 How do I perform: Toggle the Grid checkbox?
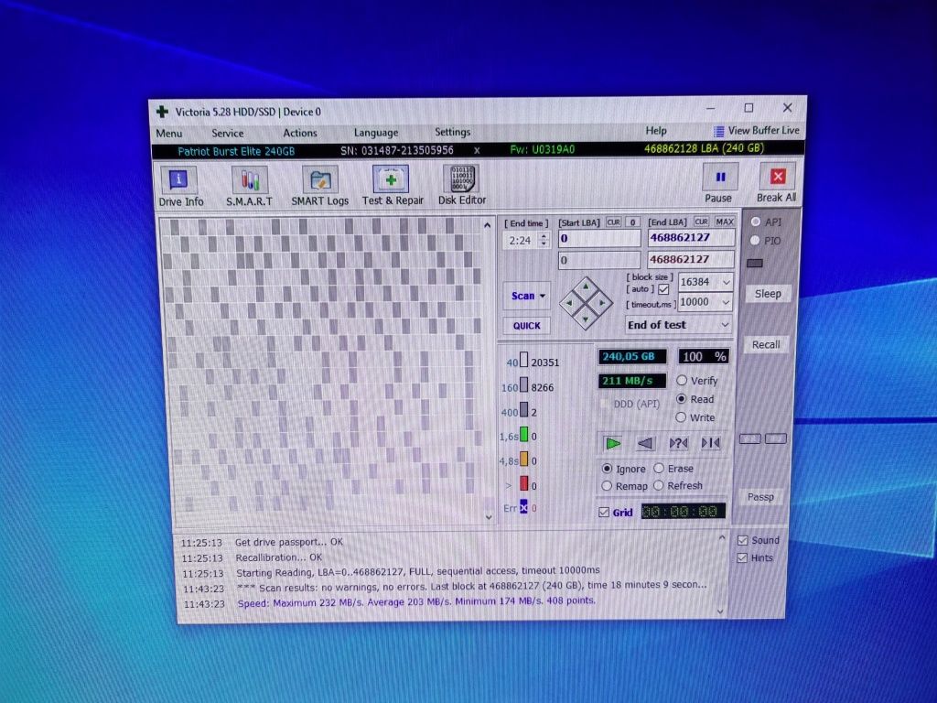pos(604,513)
